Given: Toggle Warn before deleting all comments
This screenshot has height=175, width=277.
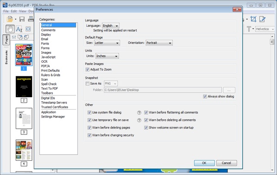Looking at the screenshot, I should coord(146,120).
